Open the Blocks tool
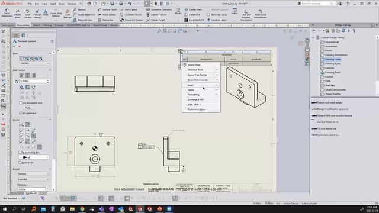The image size is (379, 213). pos(178,11)
